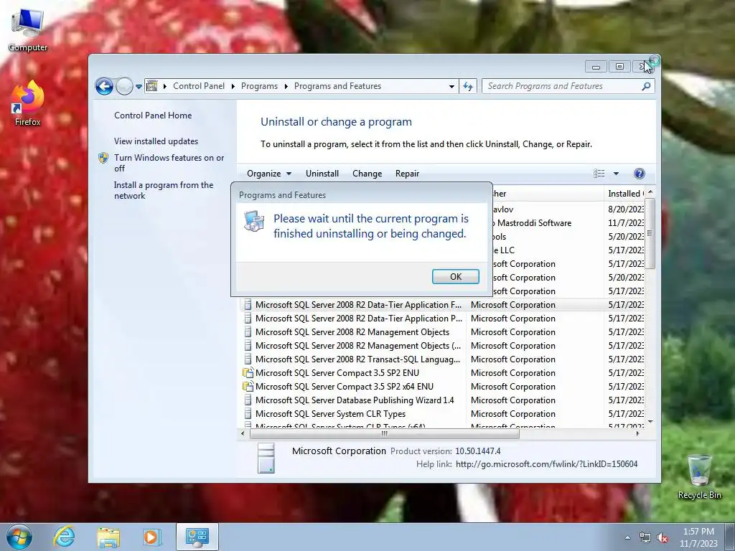
Task: Click Programs and Features breadcrumb segment
Action: tap(337, 86)
